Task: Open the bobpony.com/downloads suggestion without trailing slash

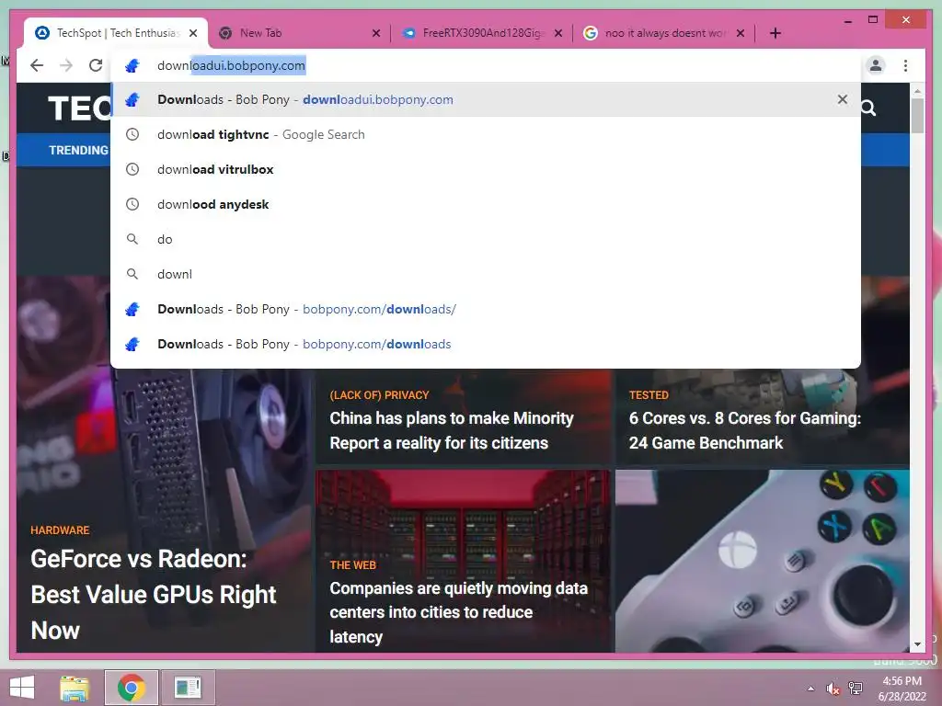Action: point(486,344)
